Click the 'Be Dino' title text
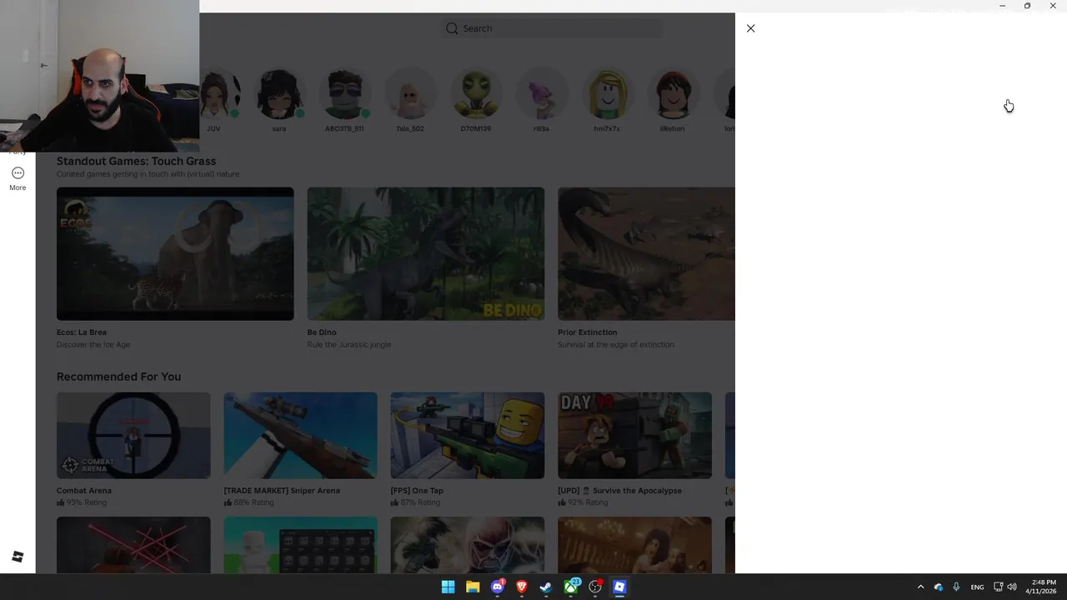 pos(322,332)
